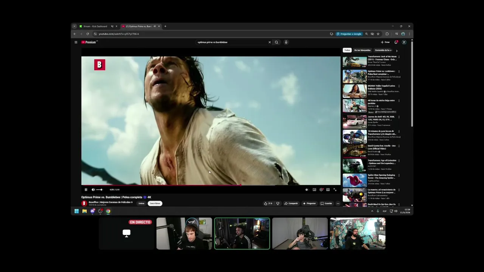Open more actions ellipsis below video
The height and width of the screenshot is (272, 484).
338,203
